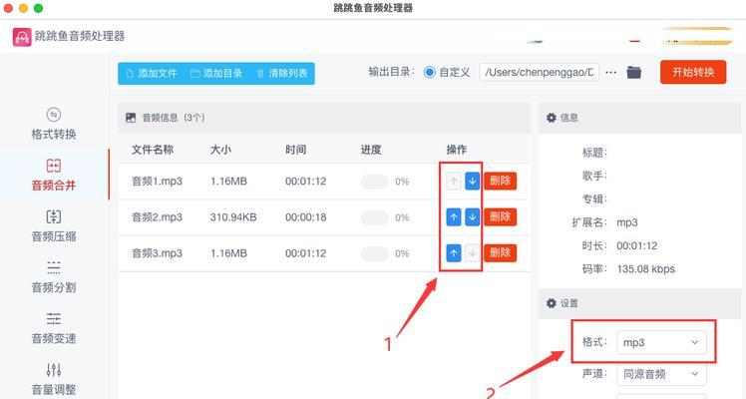
Task: Delete 音频3.mp3 using 删除 button
Action: pos(500,253)
